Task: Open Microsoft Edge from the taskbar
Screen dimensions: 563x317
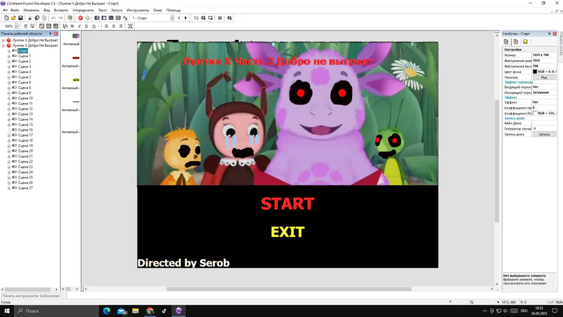Action: coord(106,311)
